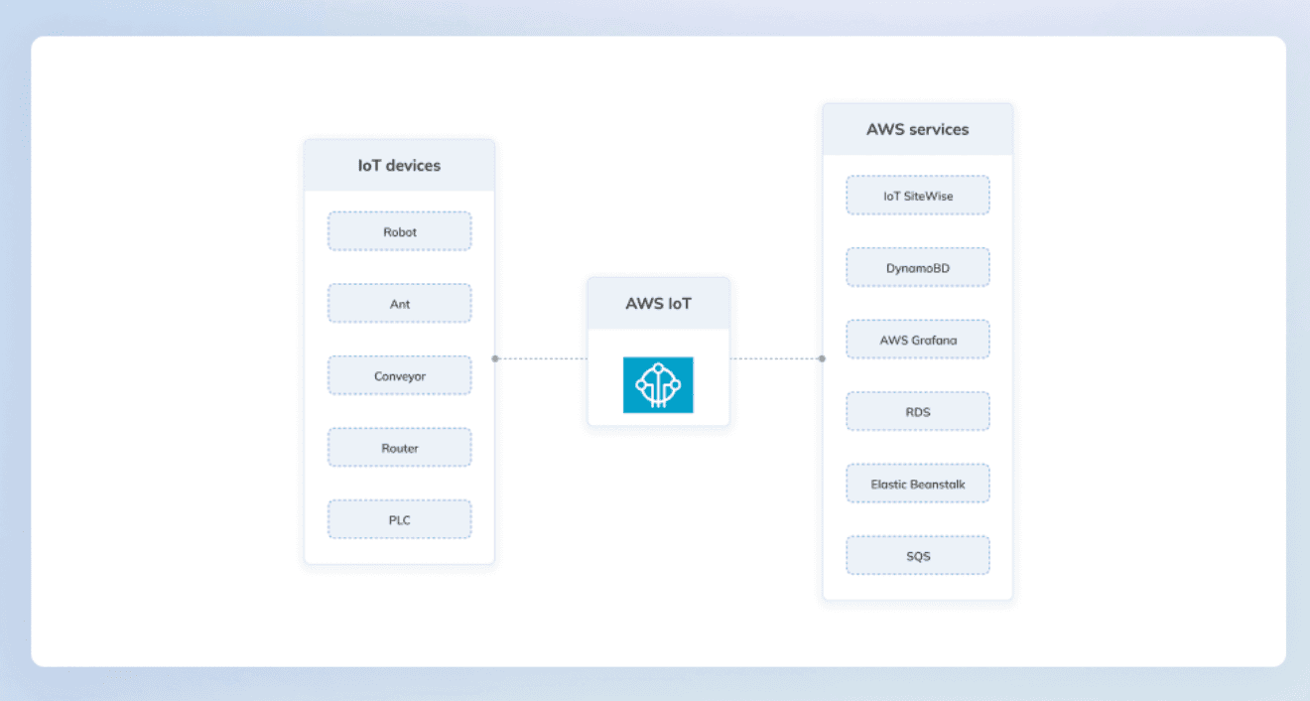Click the AWS IoT blue chip icon

tap(658, 385)
